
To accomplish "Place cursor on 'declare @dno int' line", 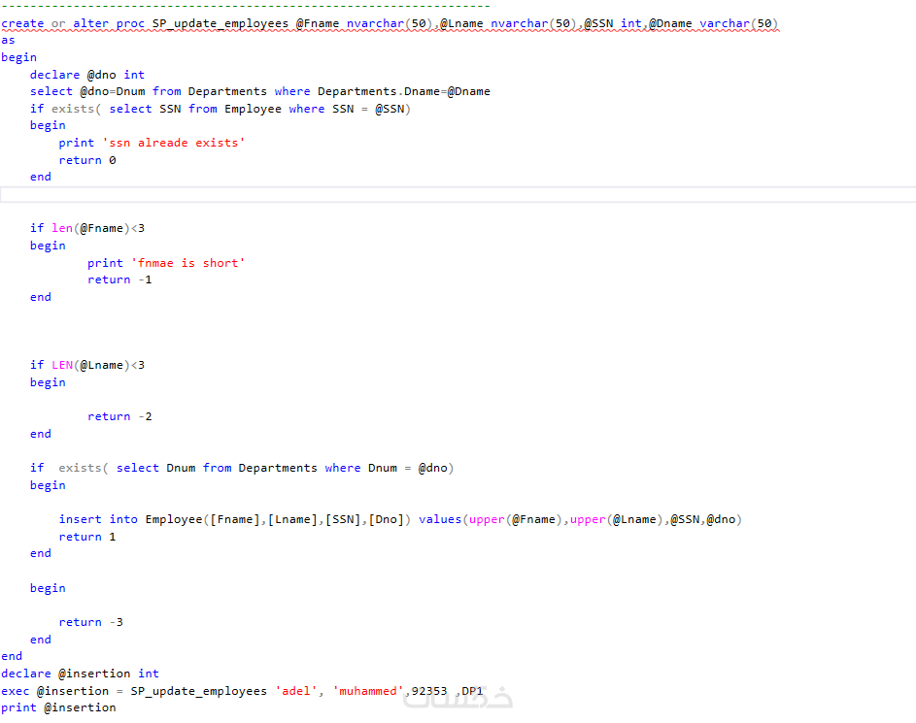I will (x=87, y=75).
